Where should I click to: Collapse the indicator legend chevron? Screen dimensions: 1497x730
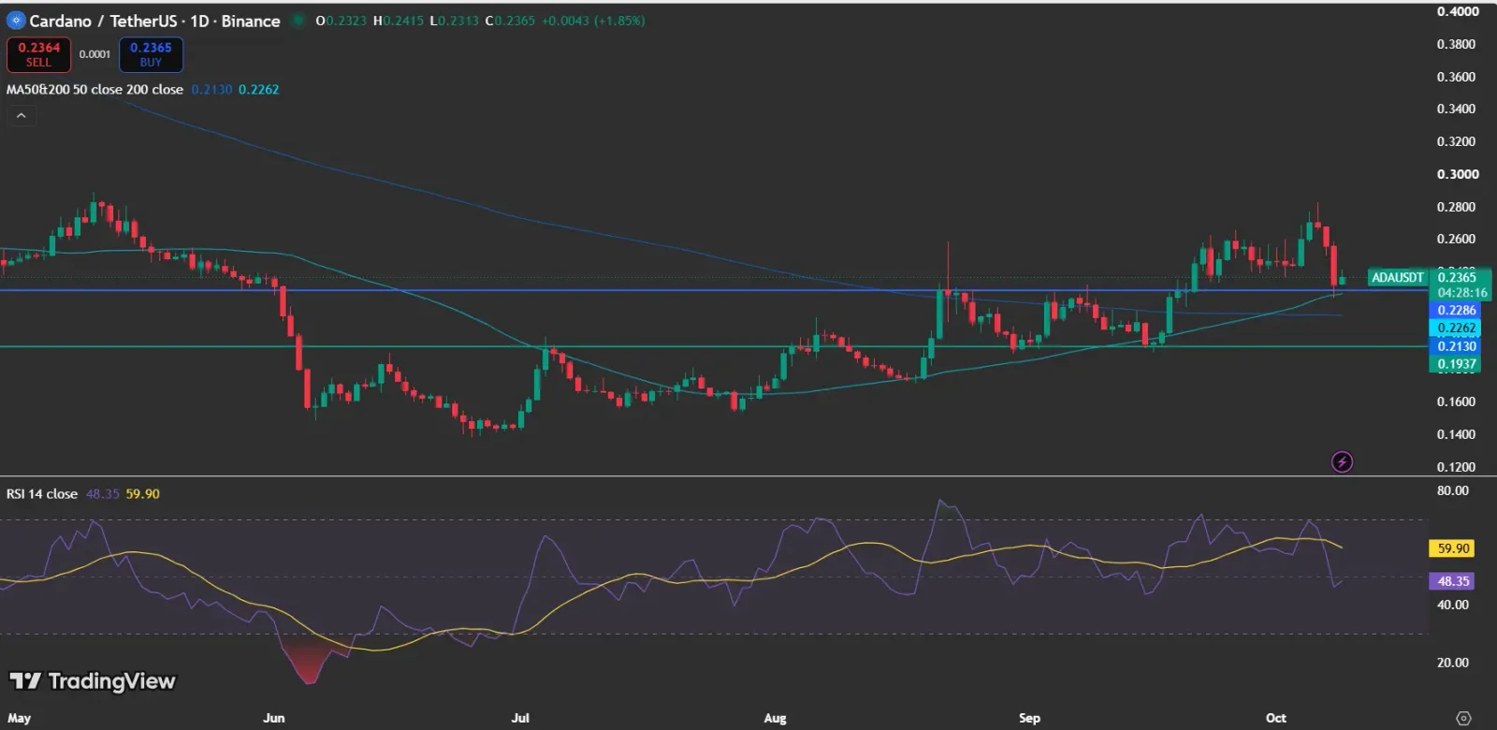[x=22, y=116]
